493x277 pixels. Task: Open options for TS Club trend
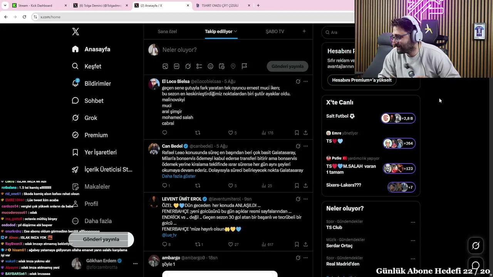click(413, 222)
